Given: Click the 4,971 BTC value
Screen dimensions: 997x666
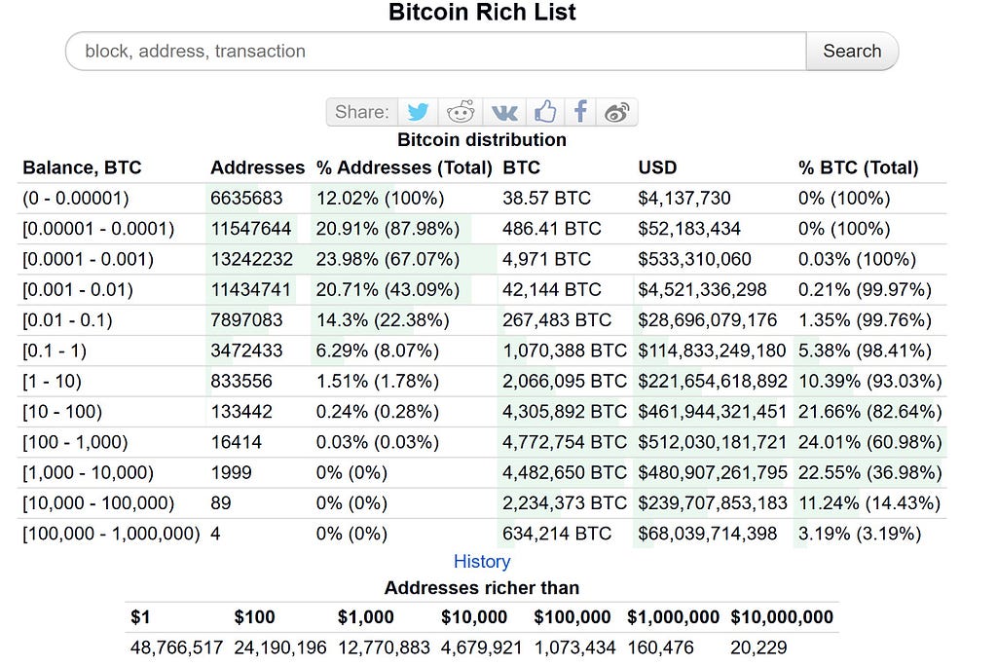Looking at the screenshot, I should tap(547, 260).
